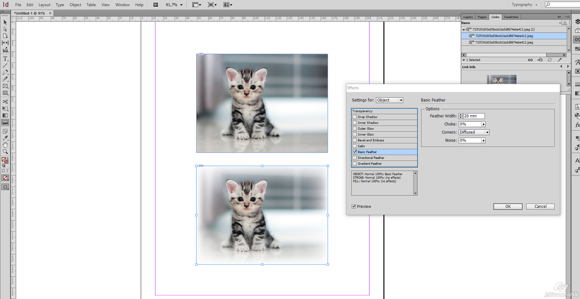Enable the Inner Shadow effect checkbox
This screenshot has height=299, width=580.
pos(355,123)
